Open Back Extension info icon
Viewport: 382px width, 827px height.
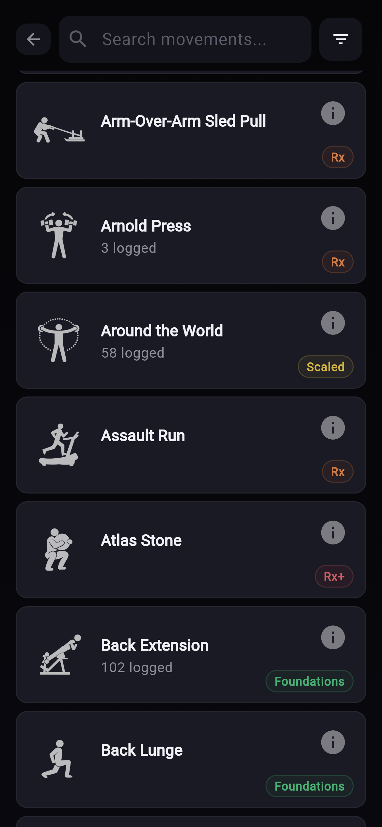pos(333,638)
